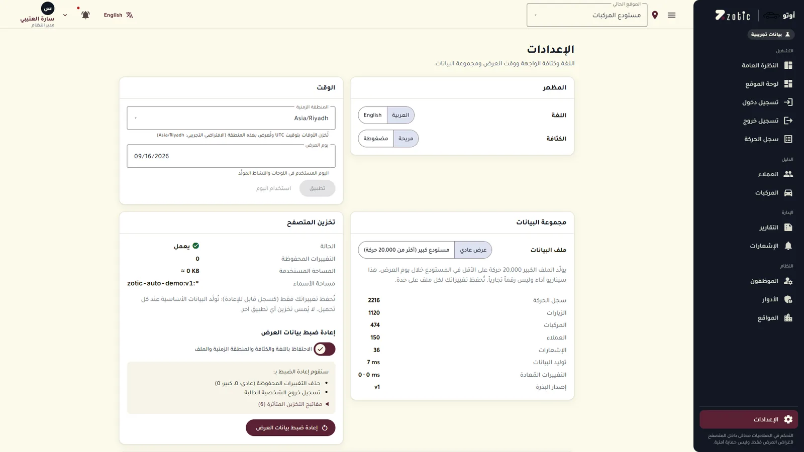
Task: Click the المركبات car icon
Action: [788, 193]
